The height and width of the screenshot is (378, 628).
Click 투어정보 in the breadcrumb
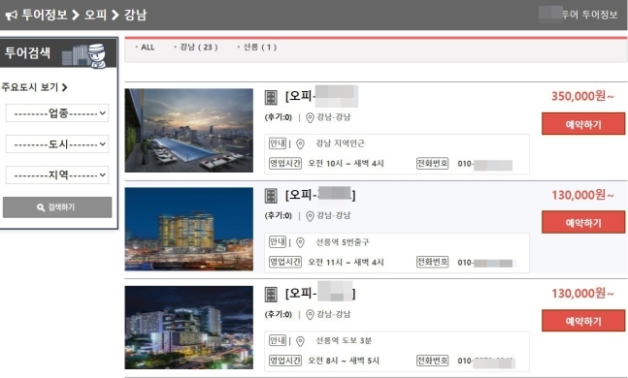(45, 15)
